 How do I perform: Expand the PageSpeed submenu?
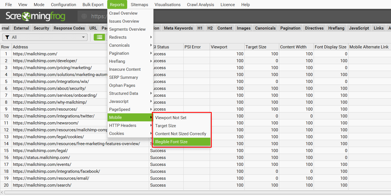(x=130, y=109)
